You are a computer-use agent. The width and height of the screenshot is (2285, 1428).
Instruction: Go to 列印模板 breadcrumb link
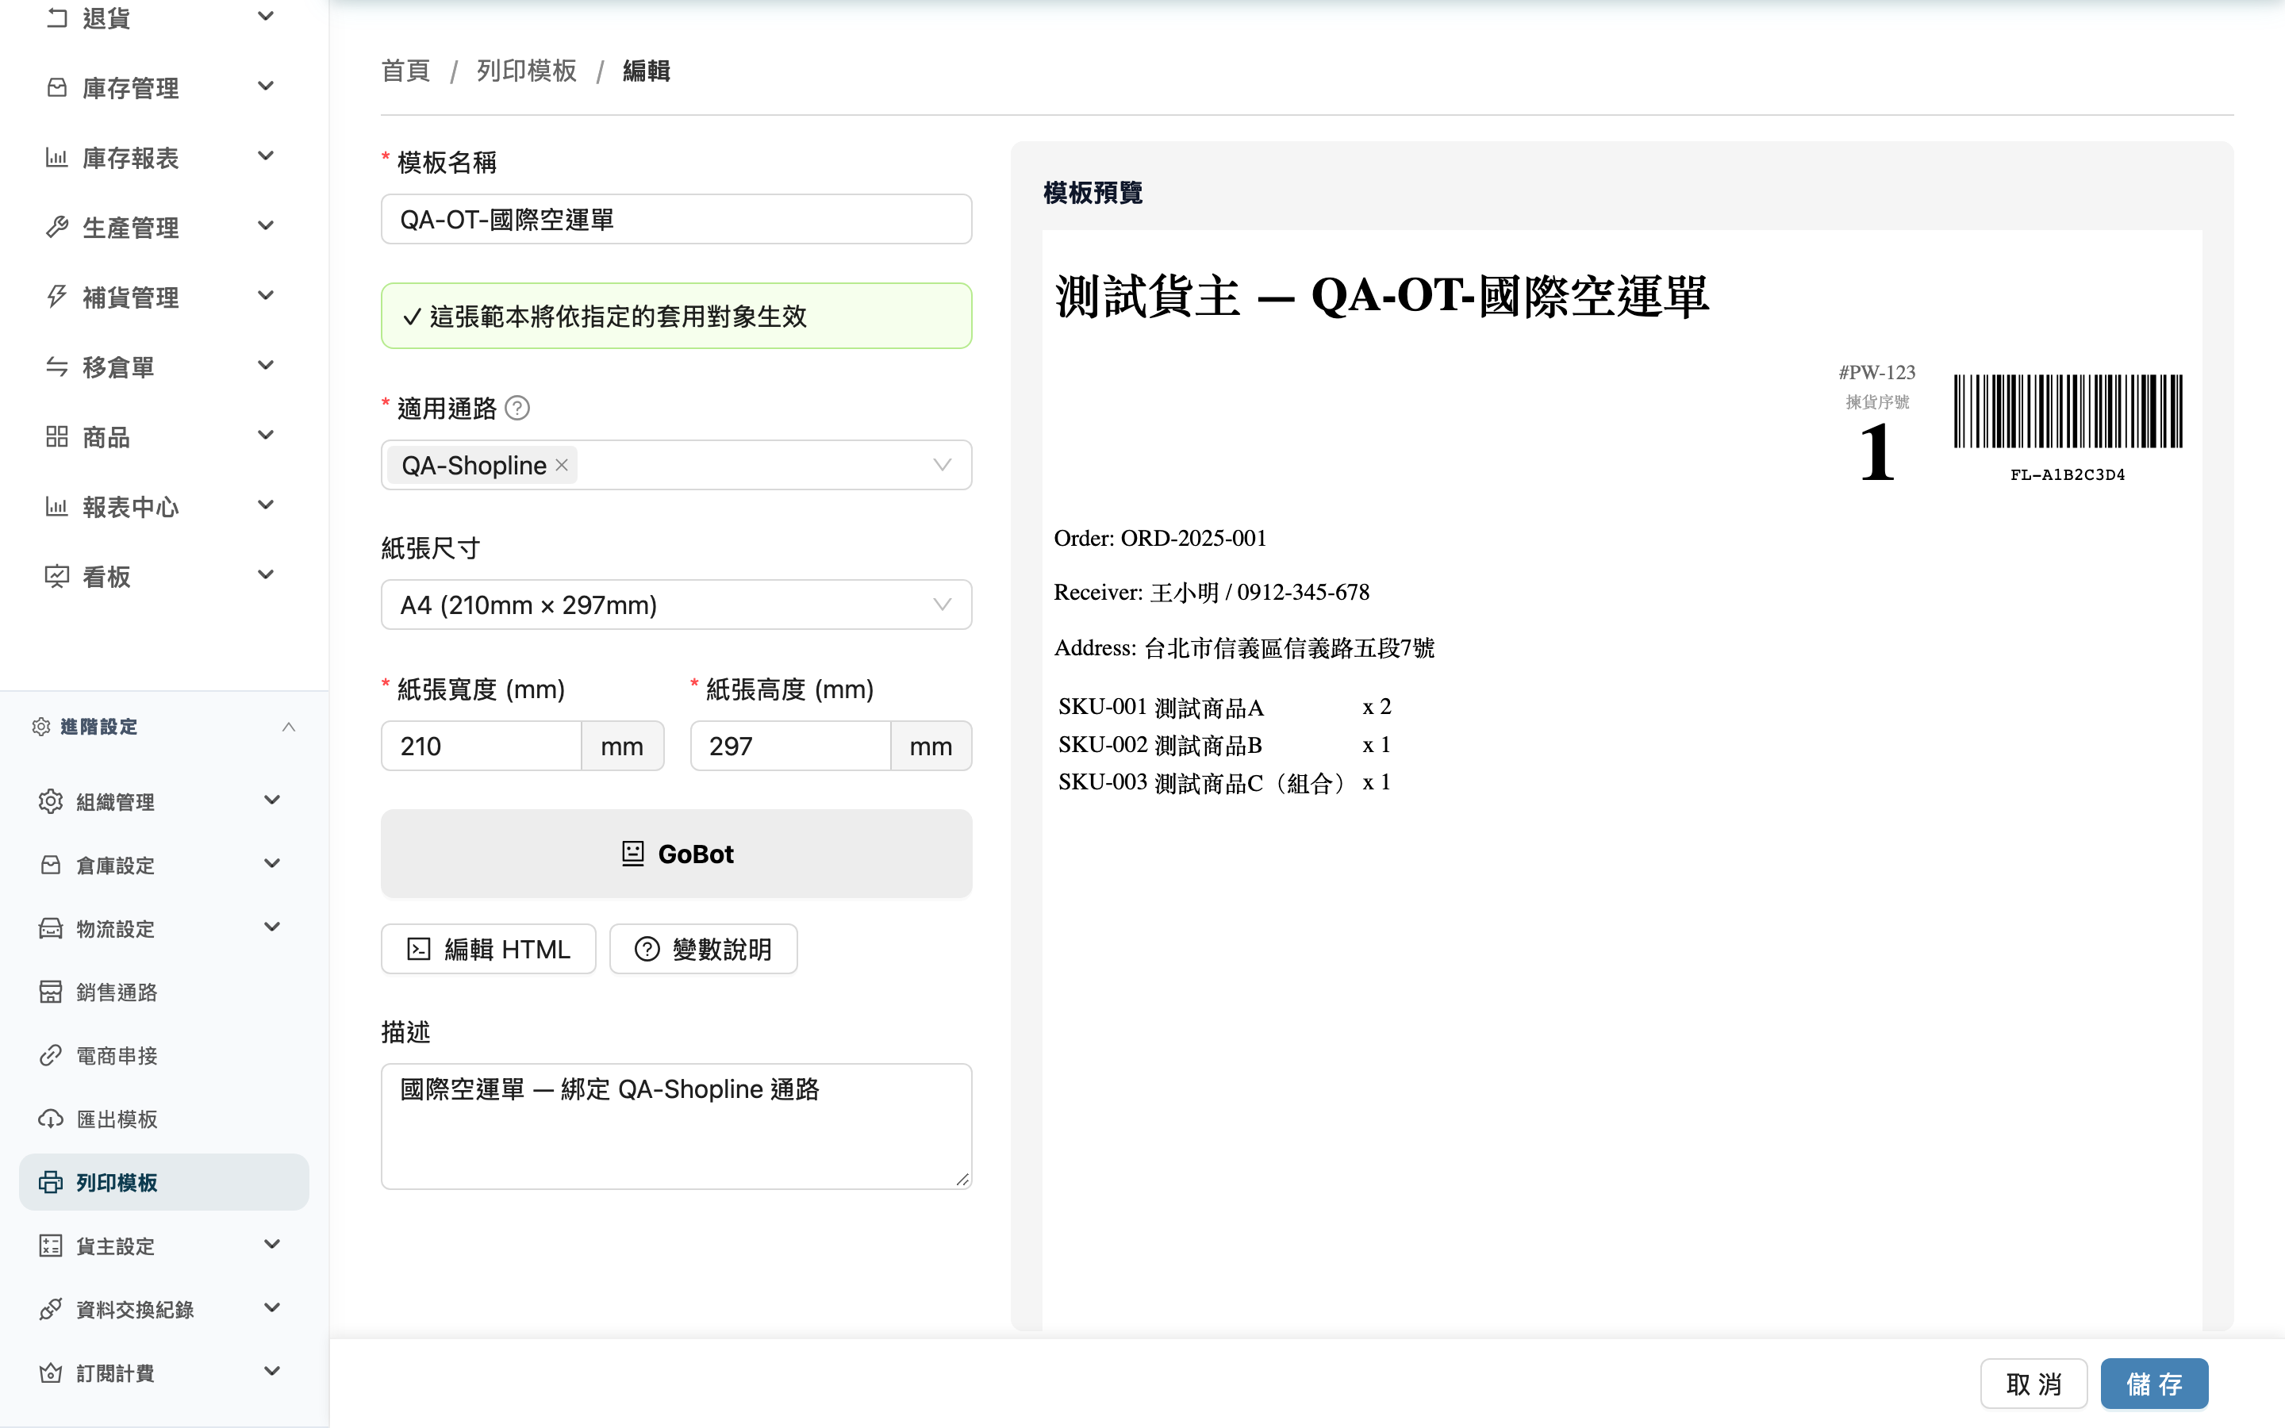527,71
